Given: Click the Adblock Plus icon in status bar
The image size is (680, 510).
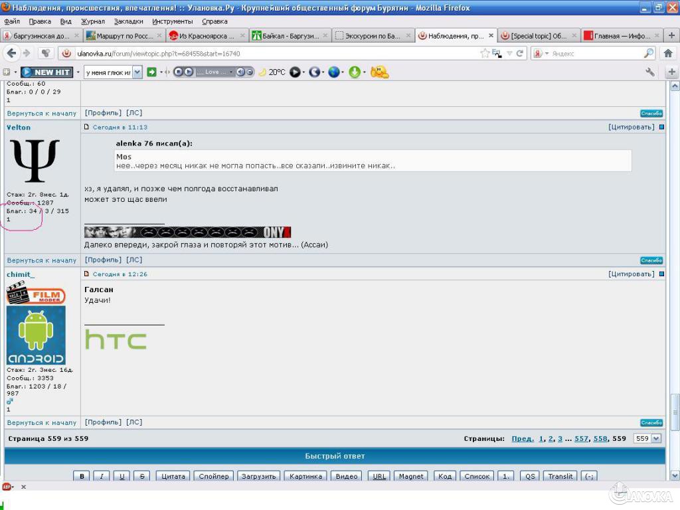Looking at the screenshot, I should pos(7,487).
